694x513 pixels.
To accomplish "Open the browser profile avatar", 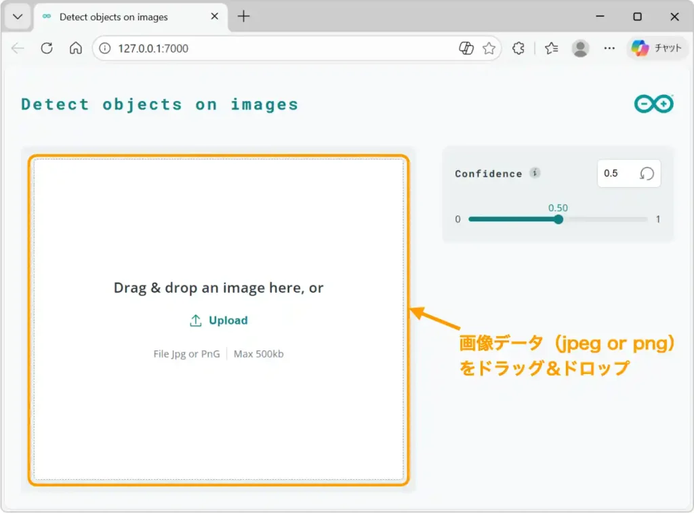I will click(x=580, y=48).
